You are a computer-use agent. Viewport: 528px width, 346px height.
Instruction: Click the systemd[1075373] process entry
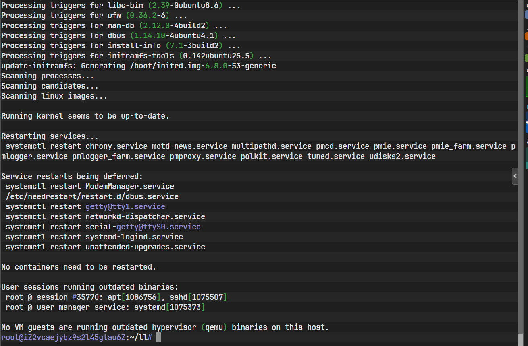pos(170,307)
